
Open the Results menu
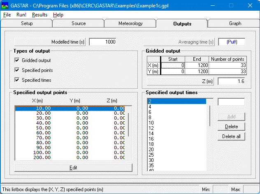point(39,15)
